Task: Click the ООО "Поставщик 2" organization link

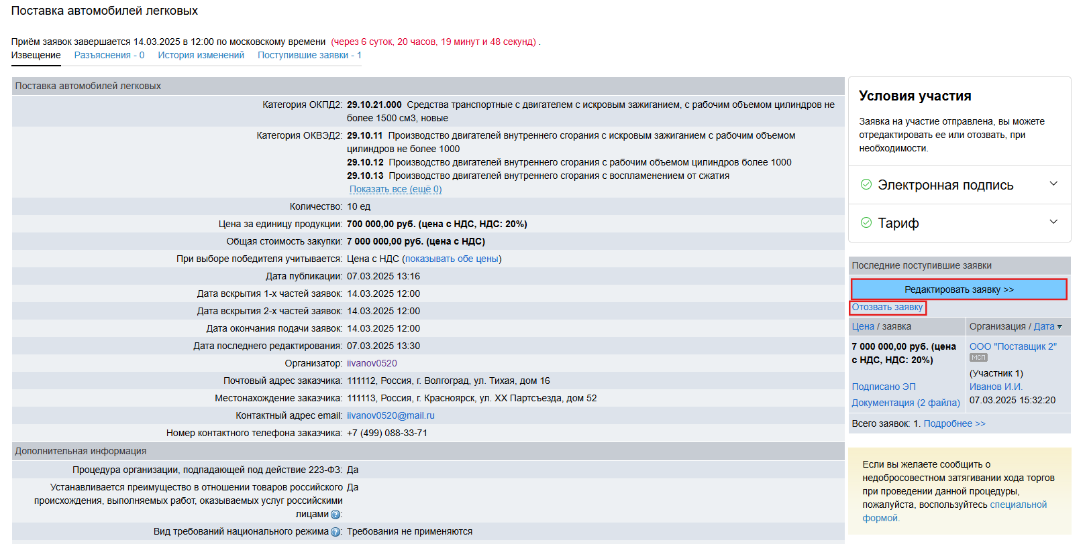Action: coord(1013,346)
